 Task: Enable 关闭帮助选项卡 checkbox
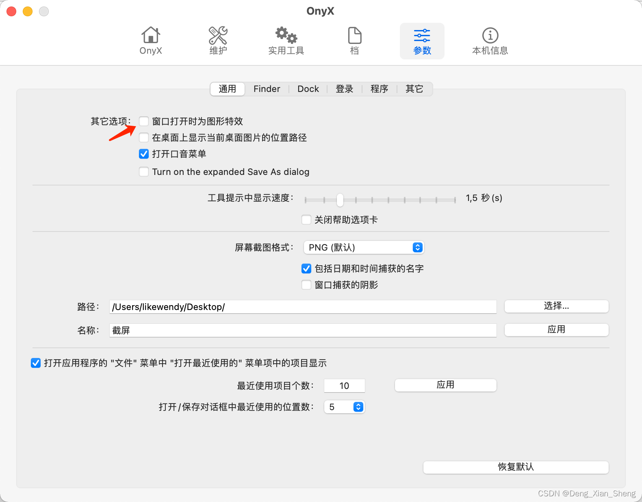click(x=306, y=220)
